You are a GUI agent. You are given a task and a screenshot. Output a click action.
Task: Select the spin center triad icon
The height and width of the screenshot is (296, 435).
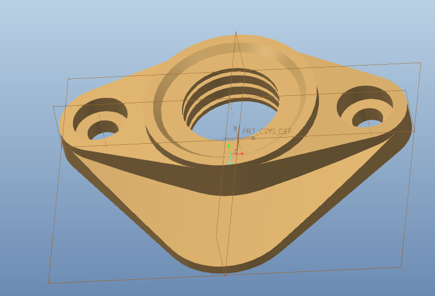coord(230,154)
